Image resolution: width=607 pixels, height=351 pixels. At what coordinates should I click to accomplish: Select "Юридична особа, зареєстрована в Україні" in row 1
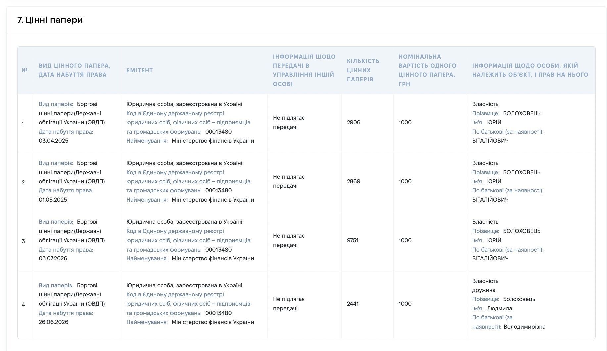pyautogui.click(x=184, y=104)
